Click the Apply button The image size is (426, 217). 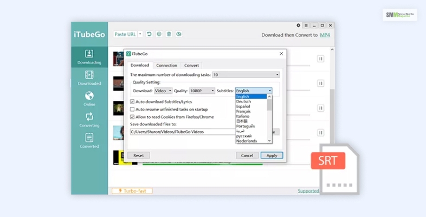click(272, 156)
